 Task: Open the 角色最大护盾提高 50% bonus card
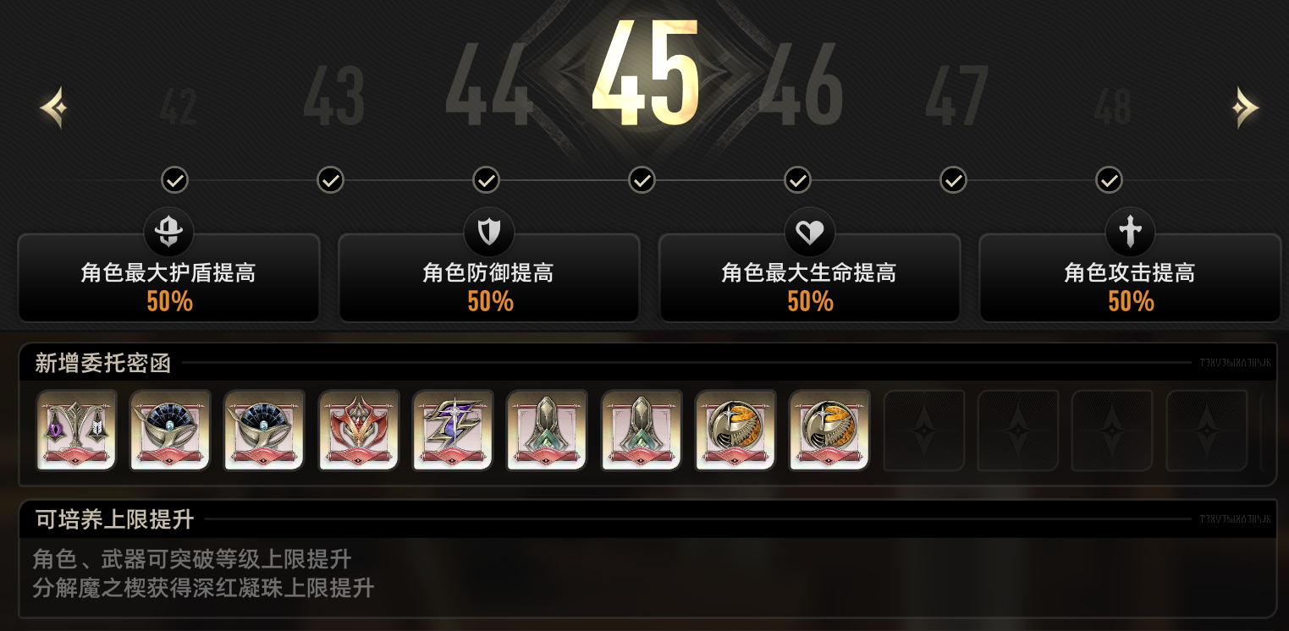tap(168, 278)
